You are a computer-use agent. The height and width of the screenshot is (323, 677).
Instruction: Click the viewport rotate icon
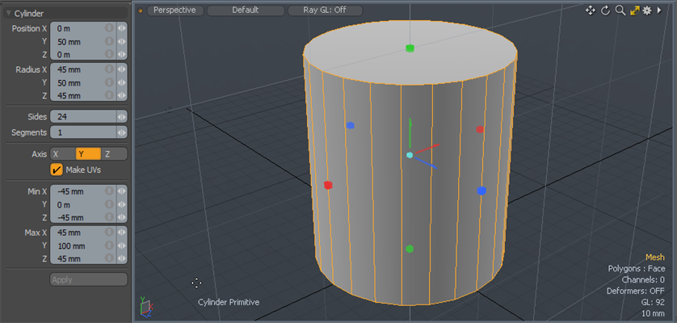pos(605,10)
